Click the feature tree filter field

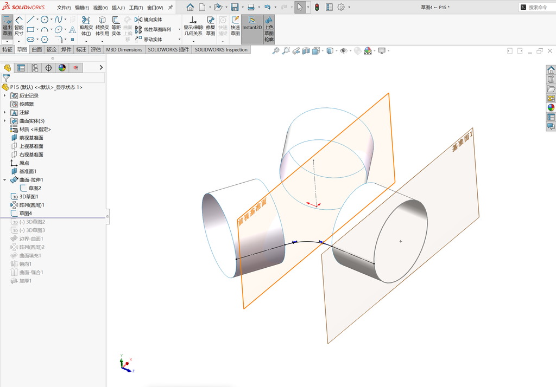click(53, 78)
